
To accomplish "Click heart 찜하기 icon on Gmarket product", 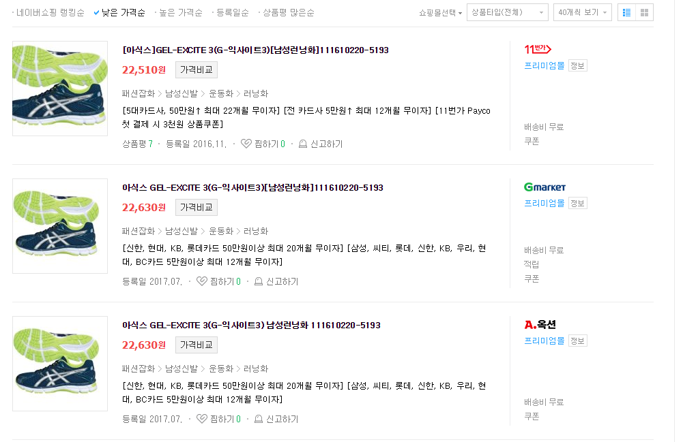I will point(202,281).
